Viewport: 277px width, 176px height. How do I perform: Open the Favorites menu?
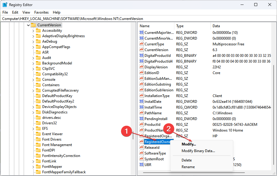(41, 12)
